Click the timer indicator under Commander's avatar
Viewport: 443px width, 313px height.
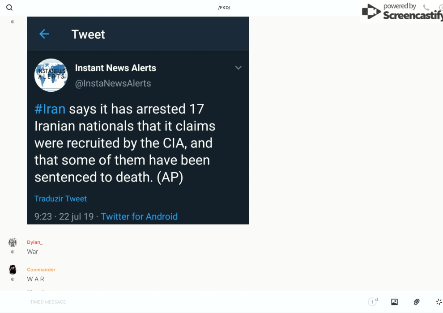[13, 279]
